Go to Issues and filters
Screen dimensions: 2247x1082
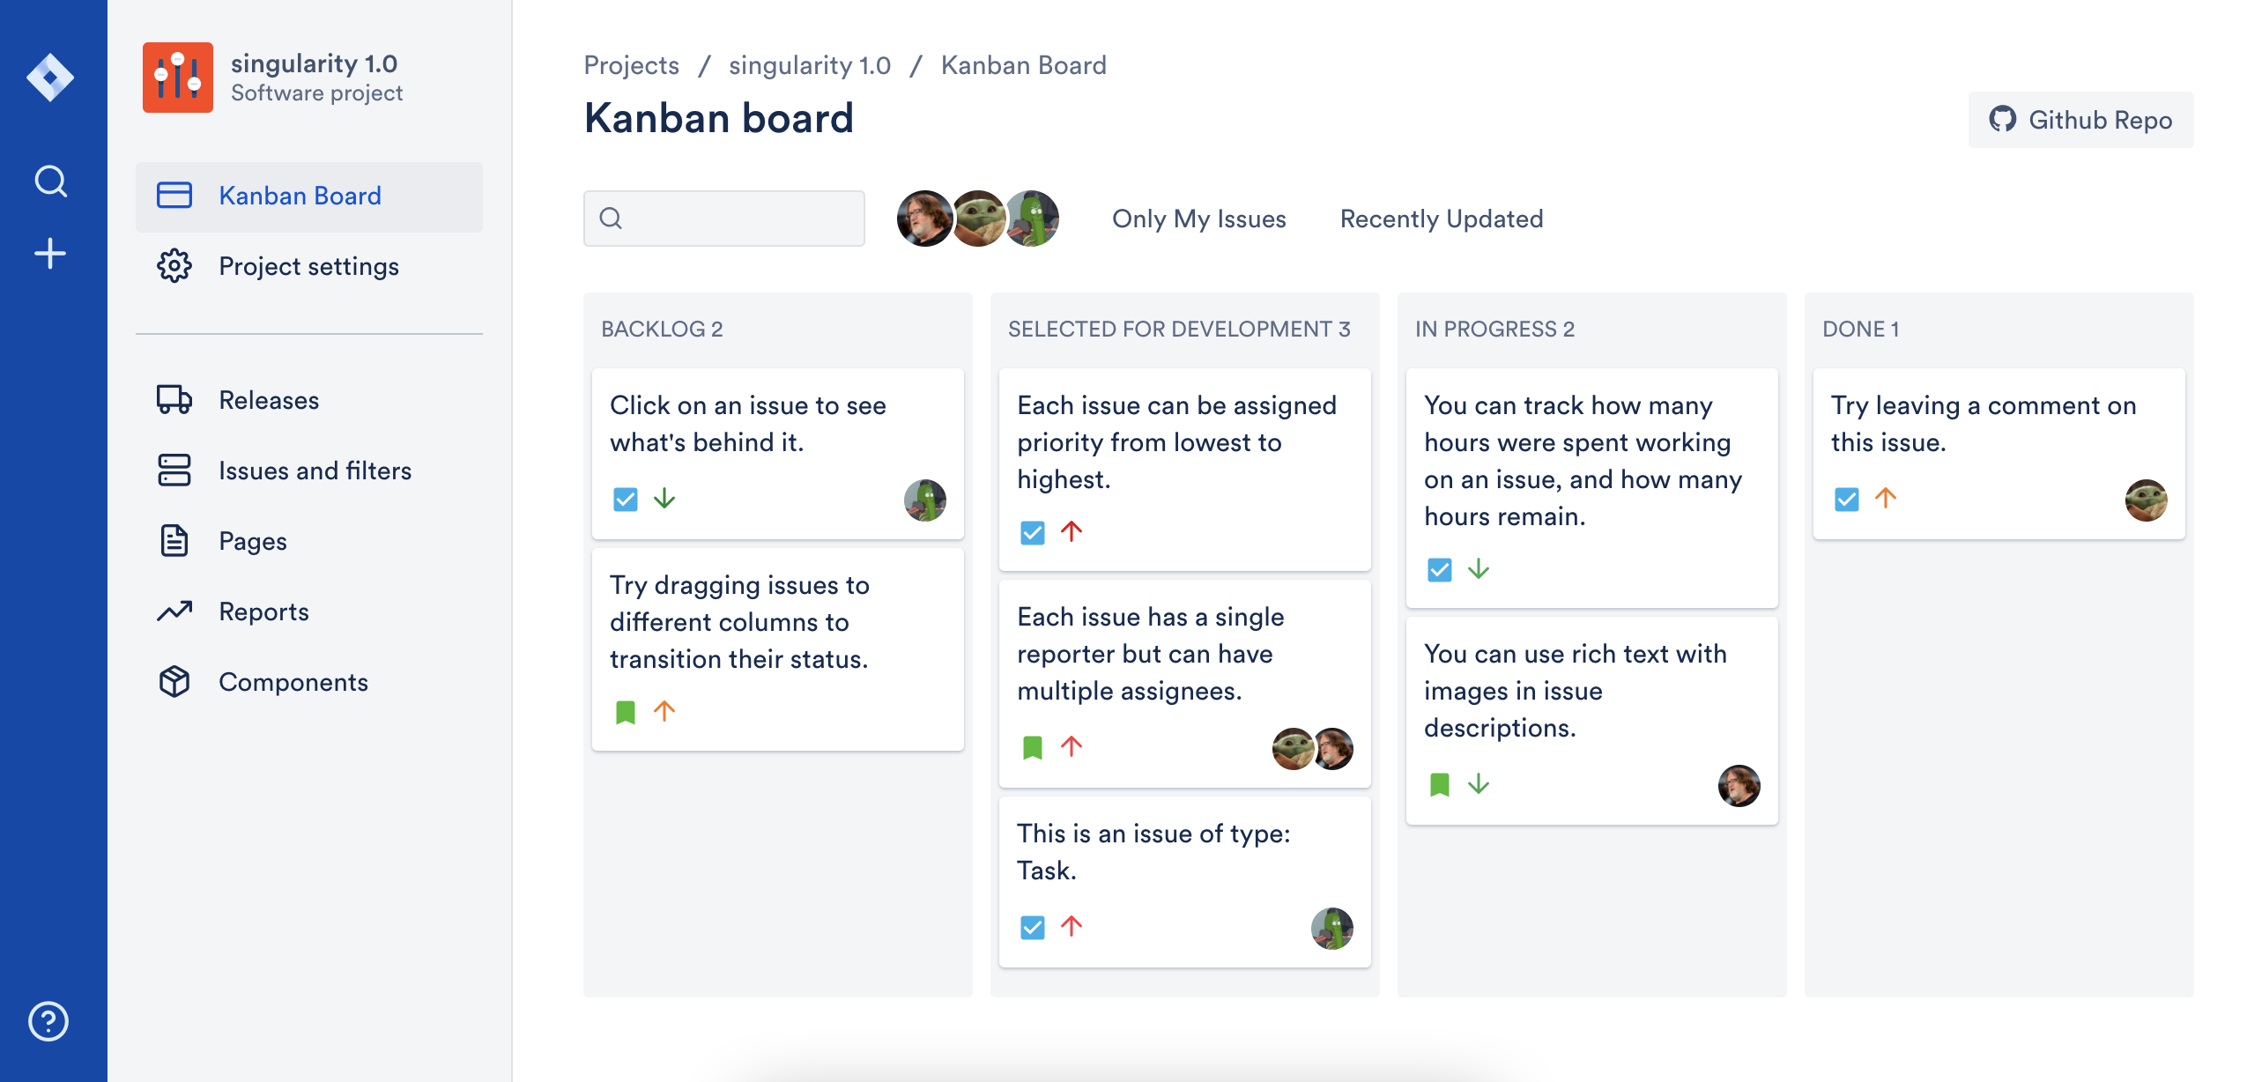click(315, 471)
